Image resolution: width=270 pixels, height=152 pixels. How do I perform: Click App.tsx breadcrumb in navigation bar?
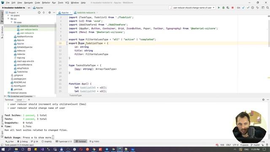tap(38, 8)
